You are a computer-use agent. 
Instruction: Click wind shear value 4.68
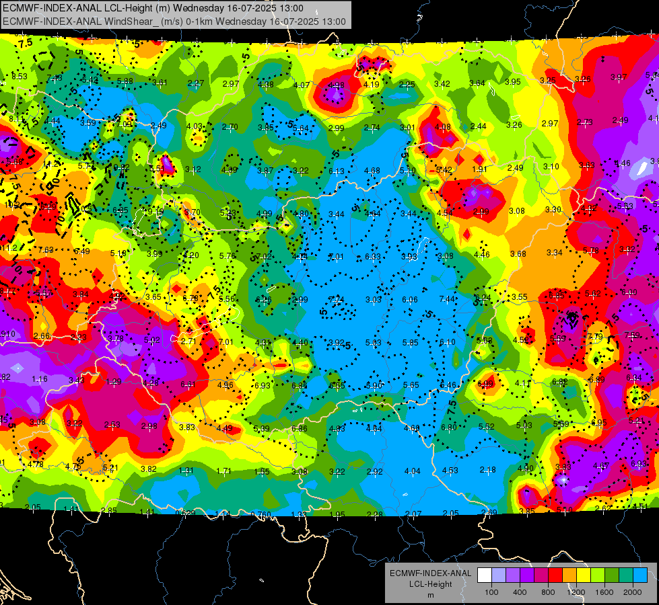(372, 171)
